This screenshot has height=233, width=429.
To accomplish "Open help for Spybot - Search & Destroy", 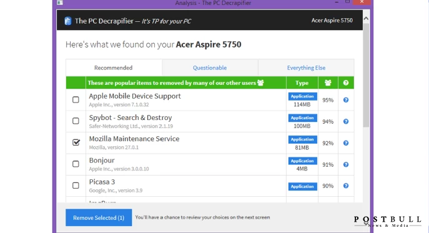I will [x=346, y=121].
